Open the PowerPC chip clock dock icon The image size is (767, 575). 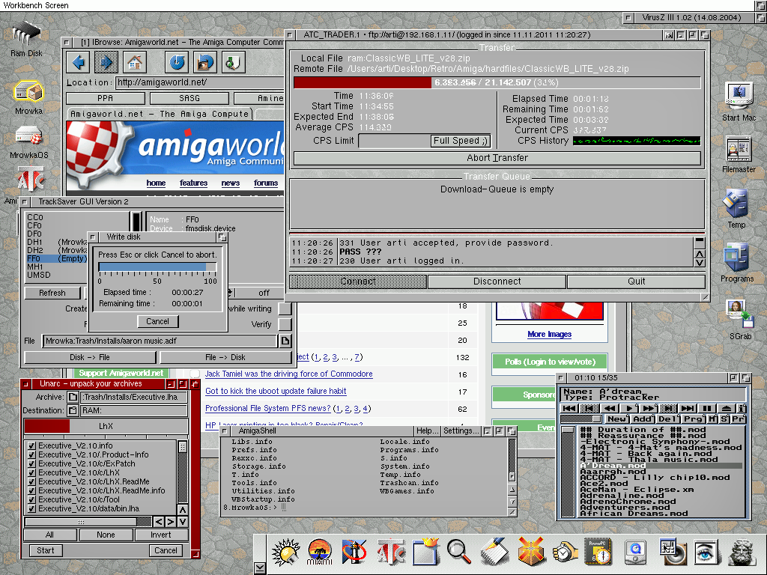pos(598,552)
